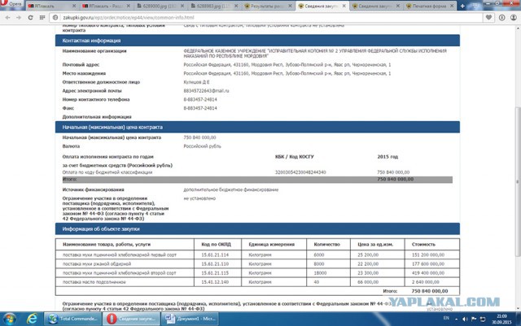Click 'Информация об объекте закупки' header

coord(257,228)
